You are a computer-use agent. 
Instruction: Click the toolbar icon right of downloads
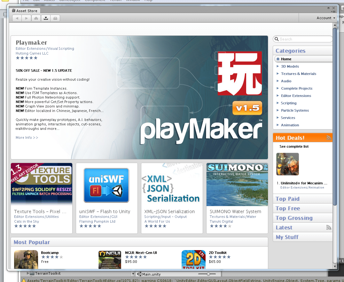click(x=55, y=18)
